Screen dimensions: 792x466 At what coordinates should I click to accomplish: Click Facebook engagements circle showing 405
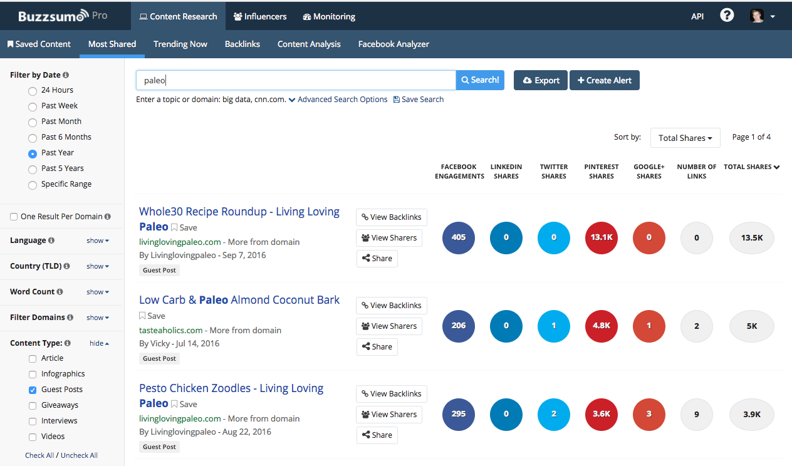(459, 237)
